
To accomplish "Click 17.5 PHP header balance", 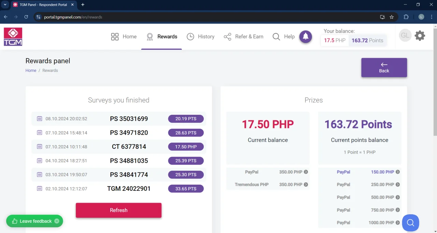I will coord(335,41).
